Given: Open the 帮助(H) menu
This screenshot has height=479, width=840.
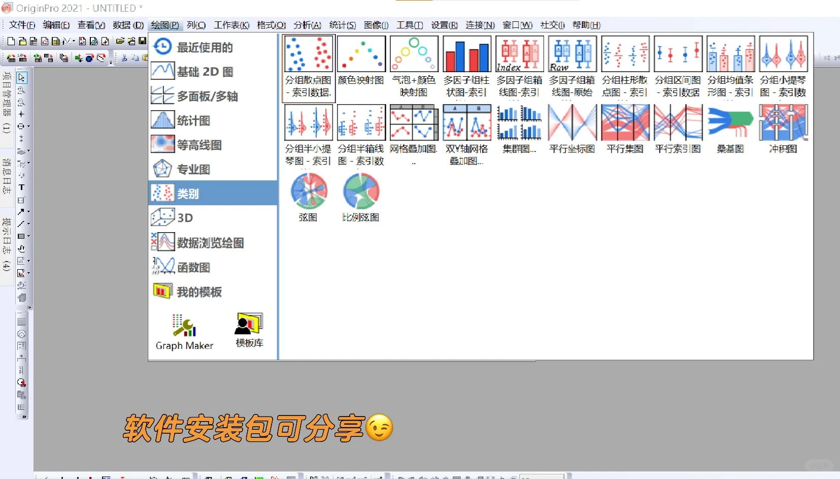Looking at the screenshot, I should point(586,25).
